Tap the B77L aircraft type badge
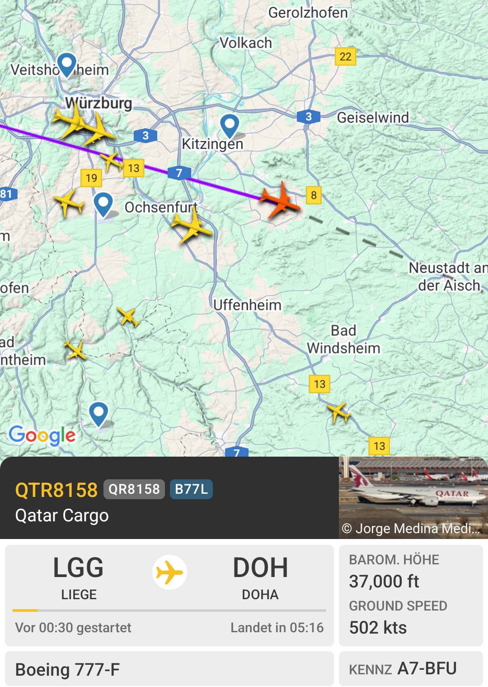The width and height of the screenshot is (488, 687). [x=191, y=489]
